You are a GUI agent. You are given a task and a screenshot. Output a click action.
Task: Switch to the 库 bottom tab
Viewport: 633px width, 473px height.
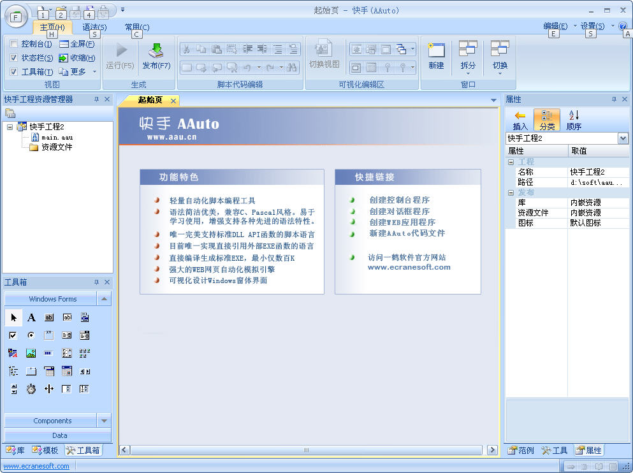[x=15, y=450]
